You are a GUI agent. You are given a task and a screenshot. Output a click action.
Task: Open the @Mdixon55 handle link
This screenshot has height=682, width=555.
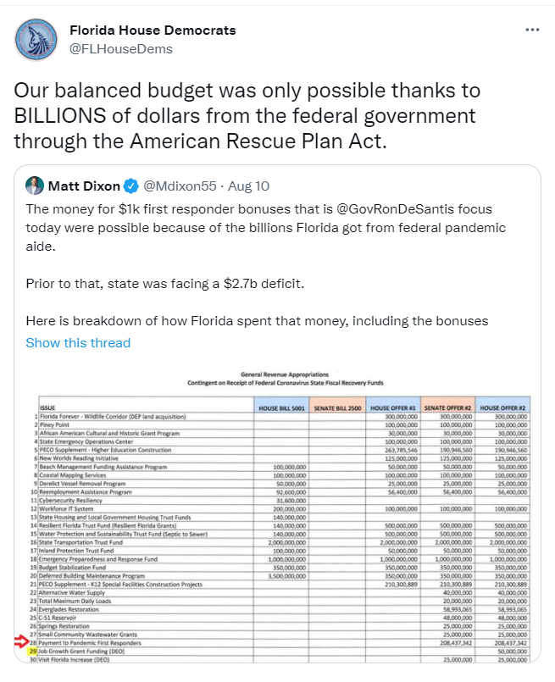tap(180, 186)
